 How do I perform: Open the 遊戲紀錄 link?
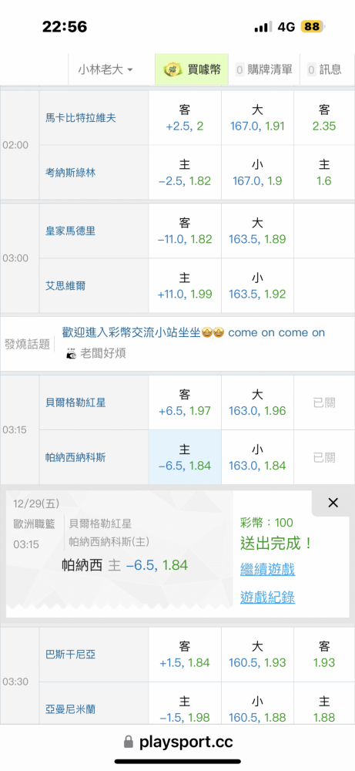pyautogui.click(x=268, y=598)
